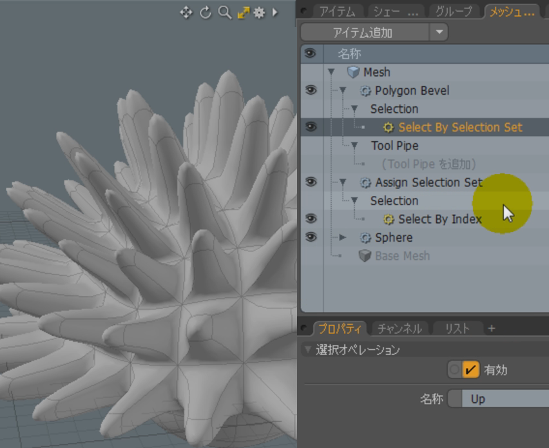Open the viewport settings gear icon
The image size is (549, 448).
tap(260, 12)
